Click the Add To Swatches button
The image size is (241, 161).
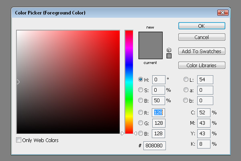pyautogui.click(x=201, y=51)
